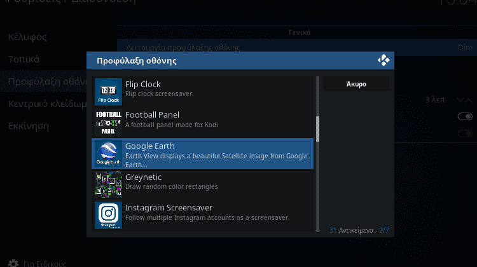
Task: Open the Τοπικά settings category
Action: (x=24, y=59)
